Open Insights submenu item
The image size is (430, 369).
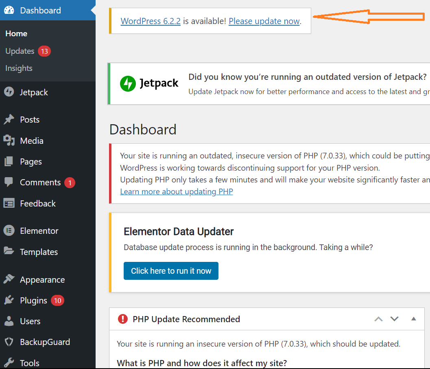(19, 68)
